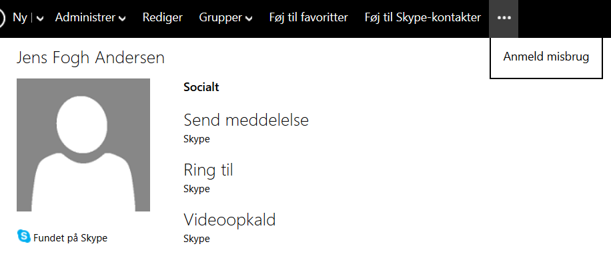Click the Skype label under Videoopkald
611x266 pixels.
pyautogui.click(x=197, y=239)
